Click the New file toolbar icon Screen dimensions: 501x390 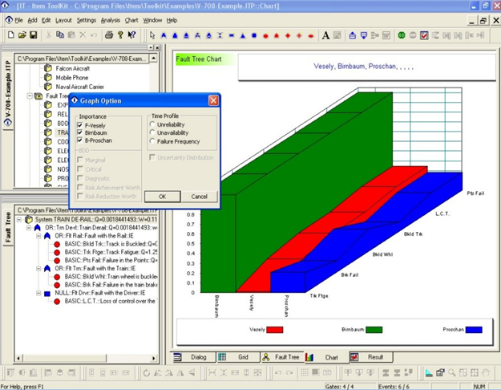point(9,35)
